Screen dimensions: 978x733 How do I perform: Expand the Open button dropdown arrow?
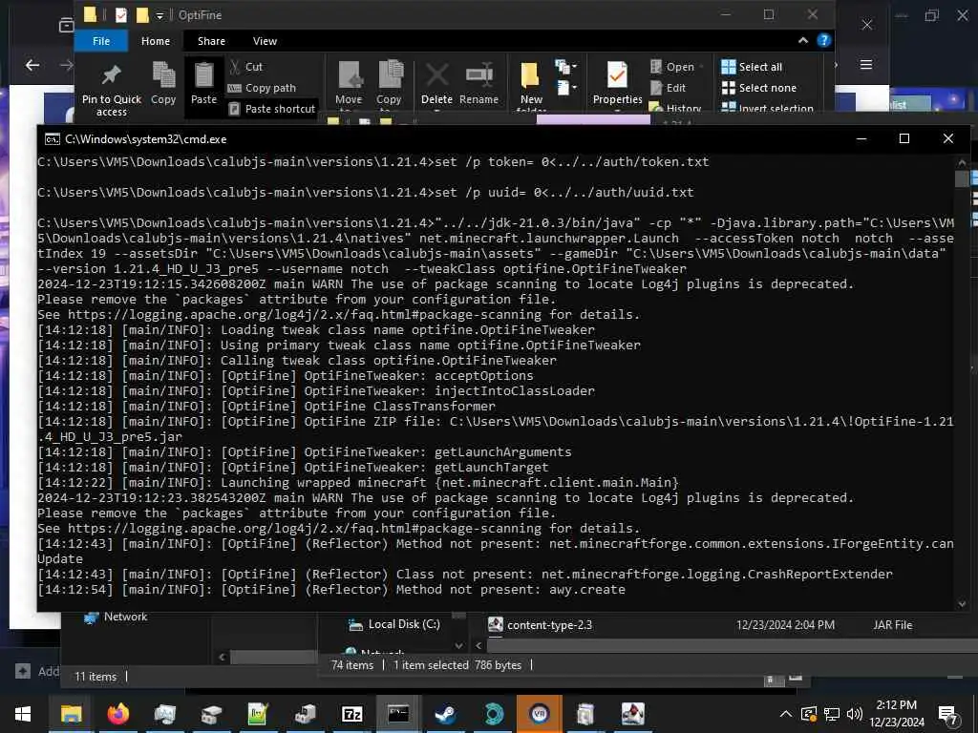(x=701, y=67)
